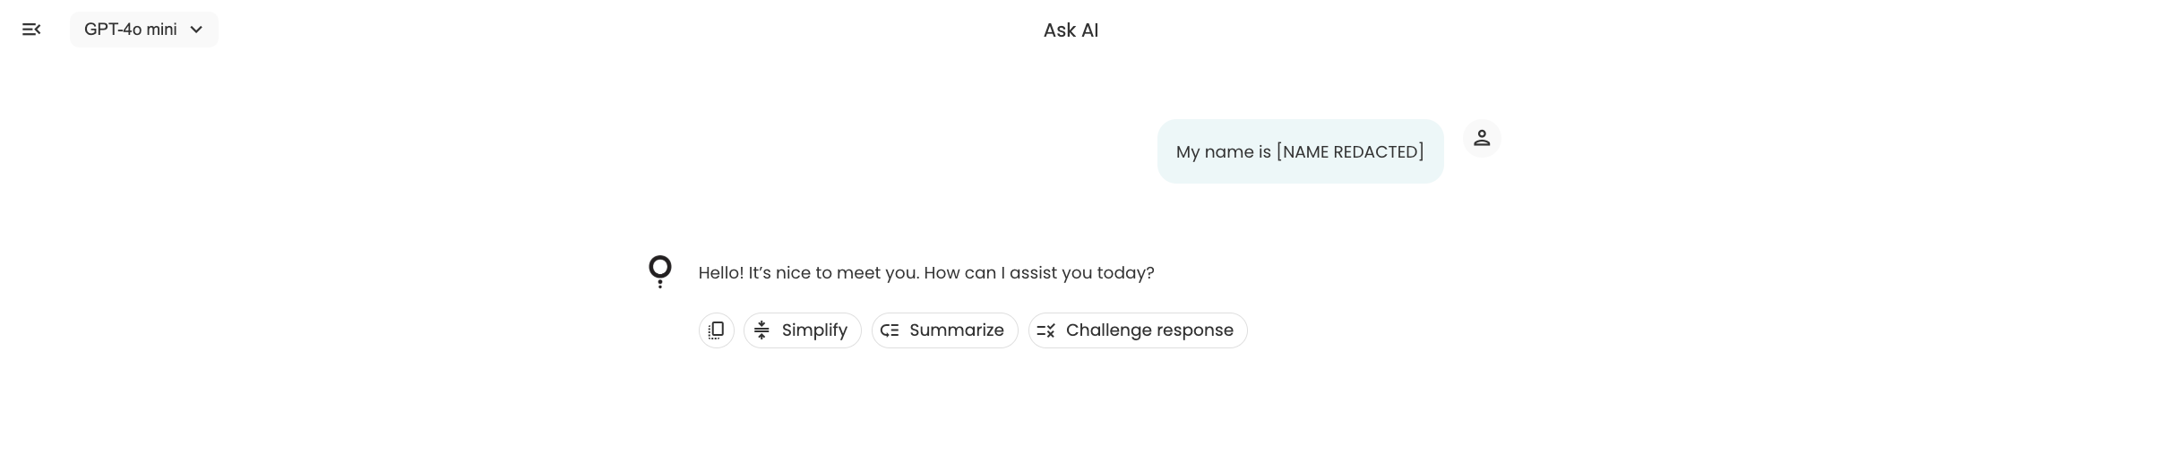Click the chevron arrow beside GPT-4o mini
Viewport: 2159px width, 463px height.
[x=197, y=30]
